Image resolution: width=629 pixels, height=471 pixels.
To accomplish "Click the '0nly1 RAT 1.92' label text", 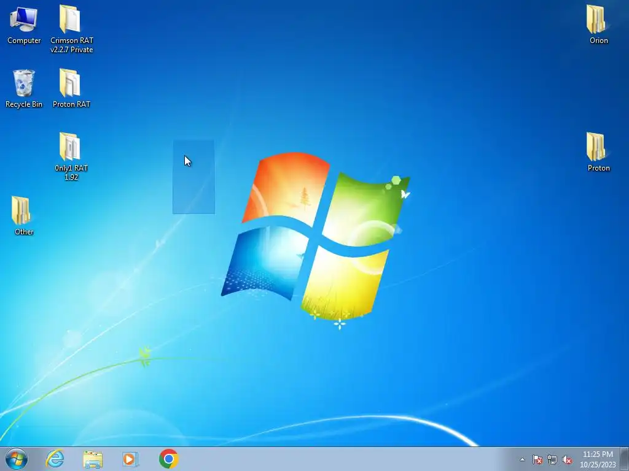I will pos(71,172).
